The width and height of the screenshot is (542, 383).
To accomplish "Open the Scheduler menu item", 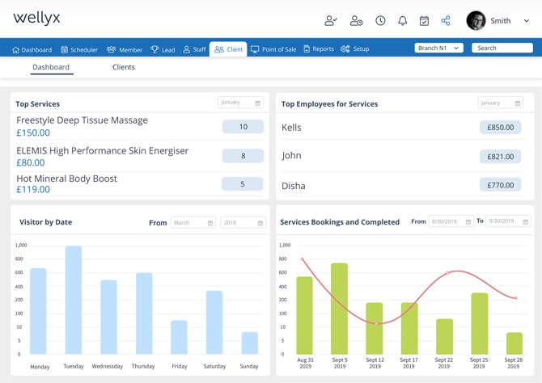I will [79, 50].
